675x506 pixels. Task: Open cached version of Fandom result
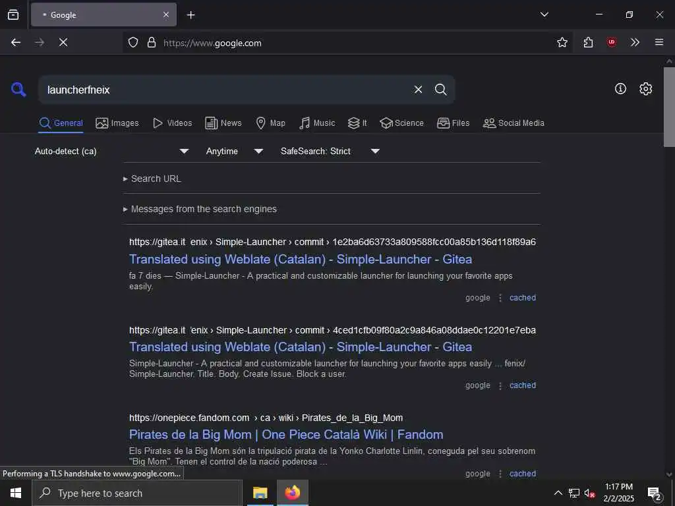523,474
